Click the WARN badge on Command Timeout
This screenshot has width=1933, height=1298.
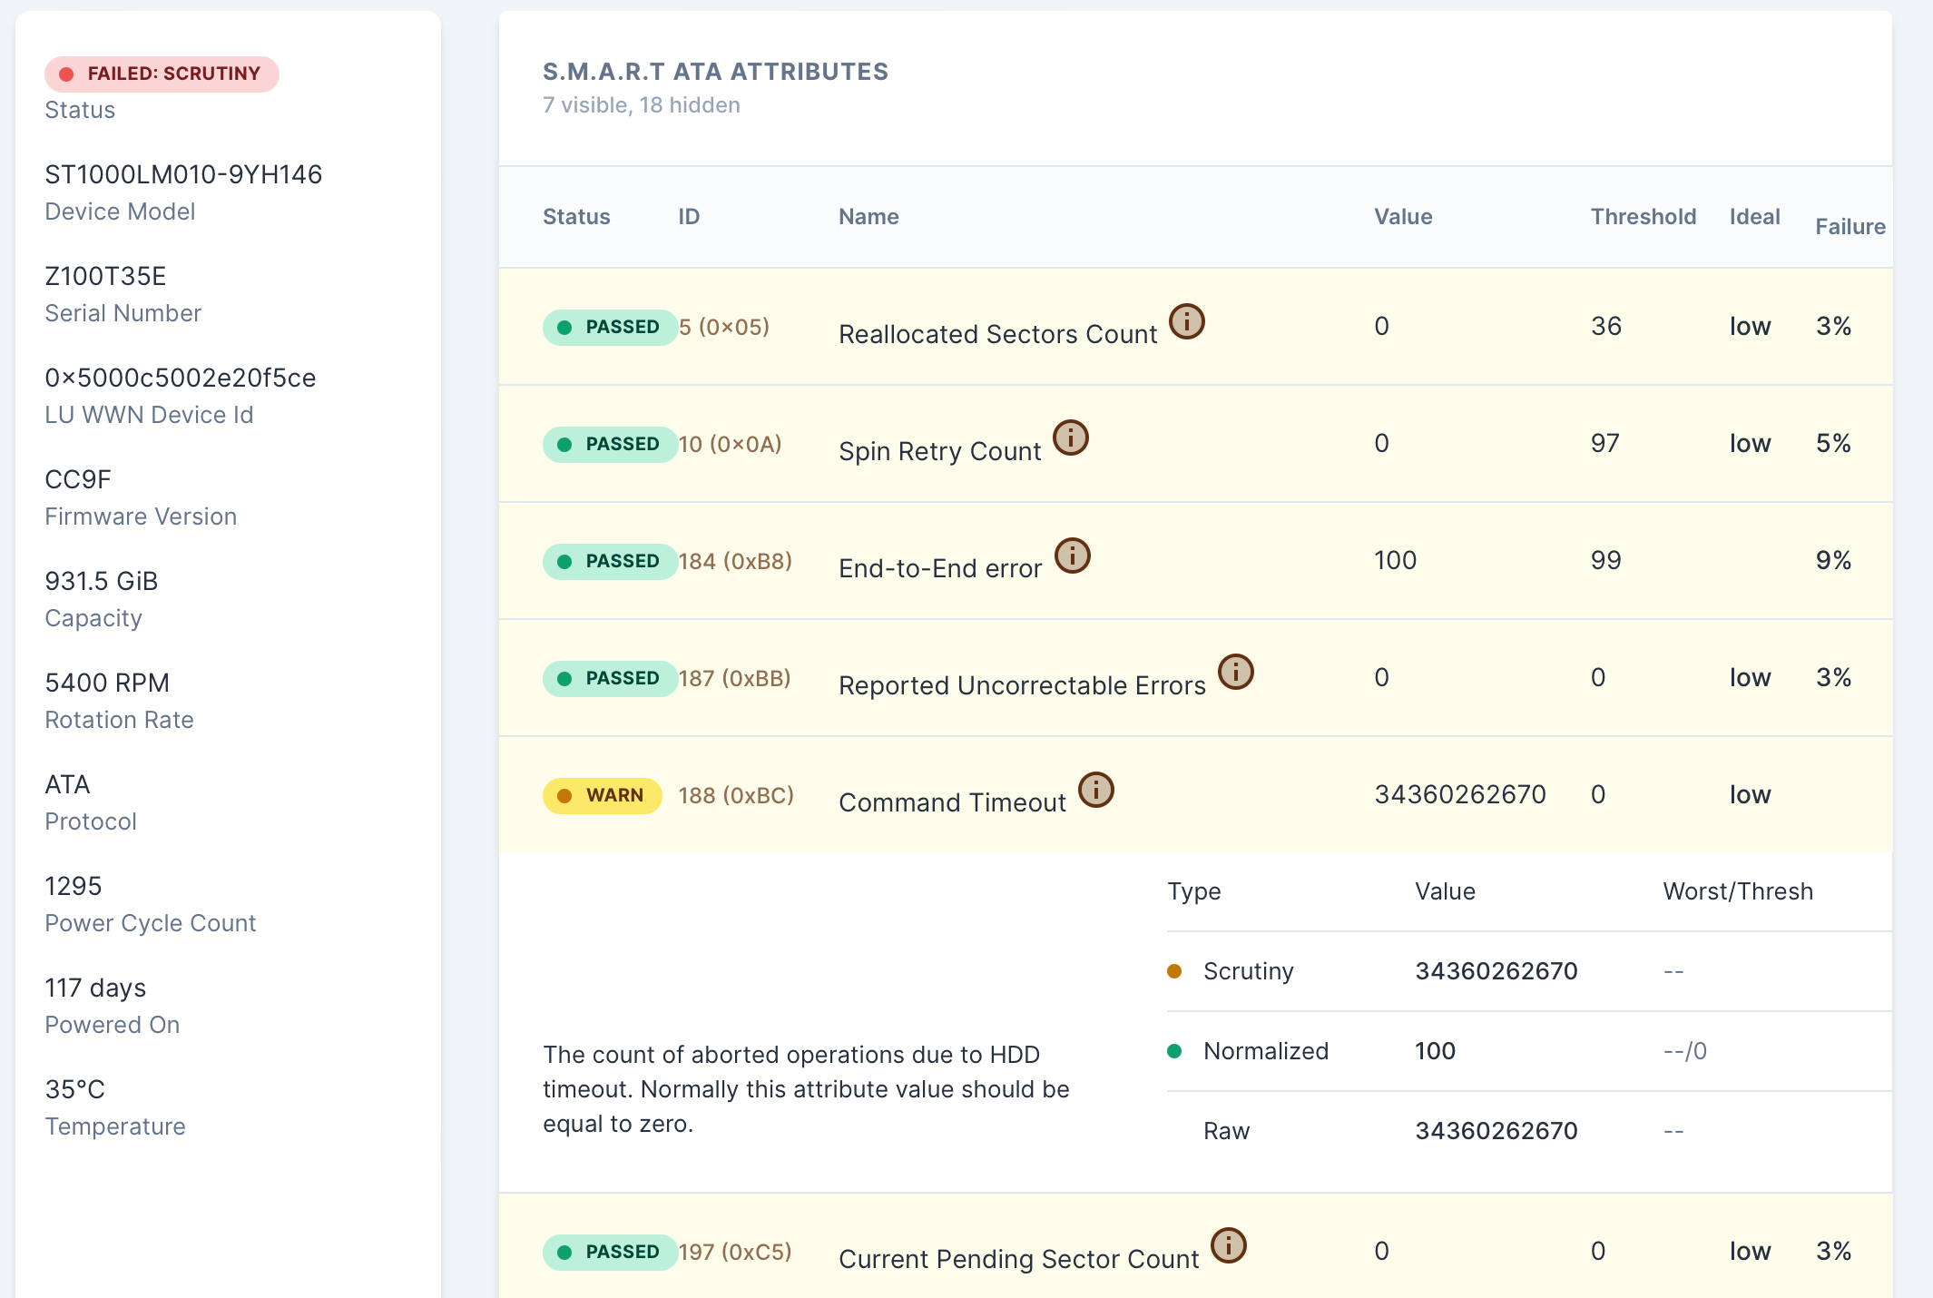pyautogui.click(x=602, y=795)
